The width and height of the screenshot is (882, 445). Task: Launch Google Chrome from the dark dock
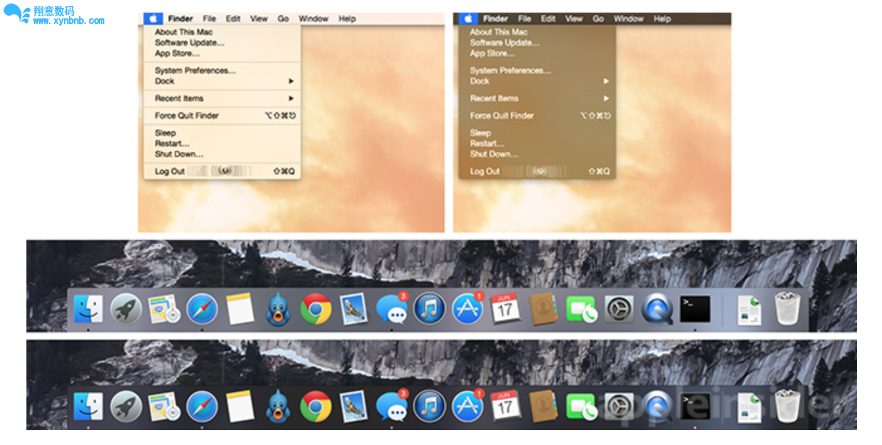(316, 407)
